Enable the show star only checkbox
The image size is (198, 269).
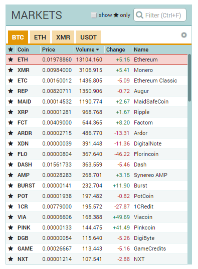pos(94,15)
